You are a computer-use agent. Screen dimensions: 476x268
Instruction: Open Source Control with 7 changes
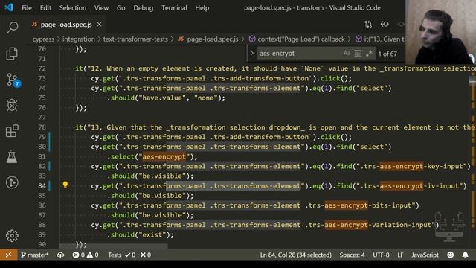13,80
